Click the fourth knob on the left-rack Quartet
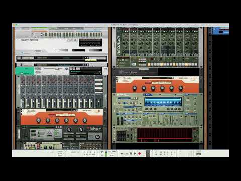Image resolution: width=241 pixels, height=181 pixels. coord(66,120)
